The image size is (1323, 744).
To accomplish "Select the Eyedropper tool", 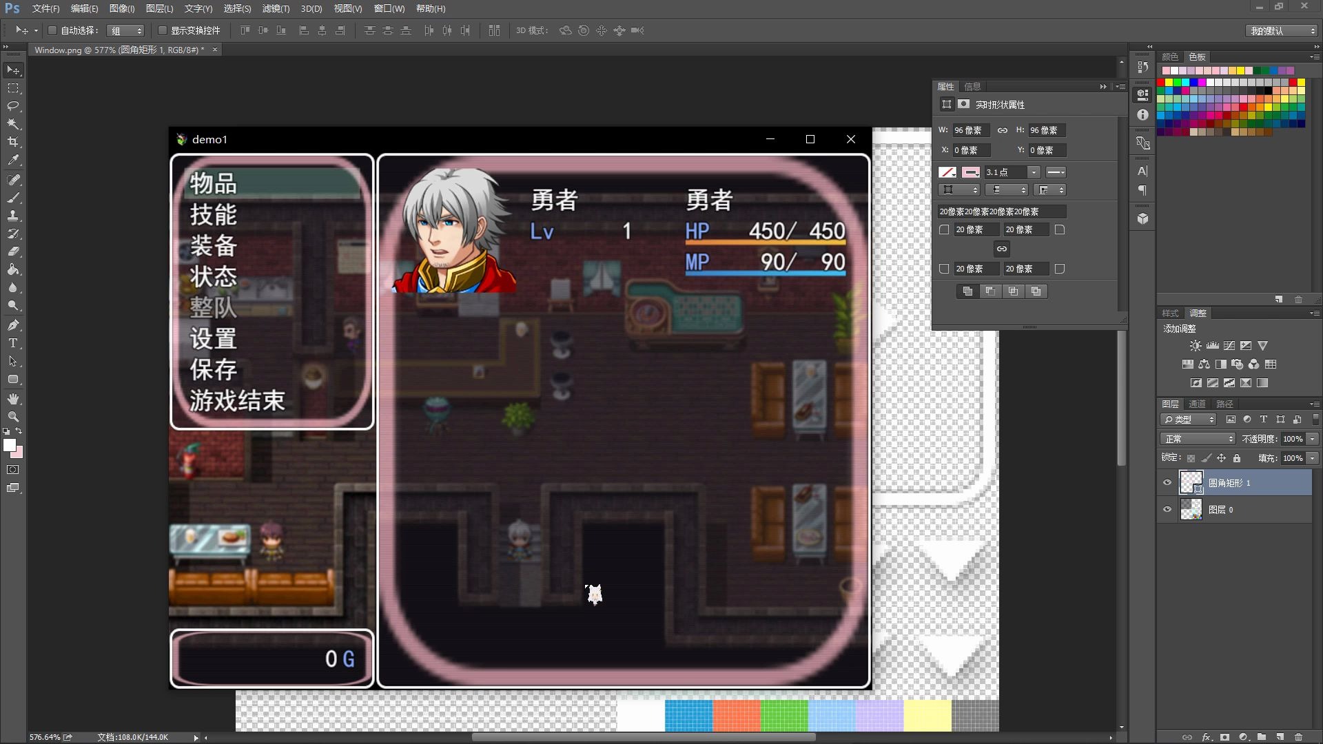I will [13, 160].
